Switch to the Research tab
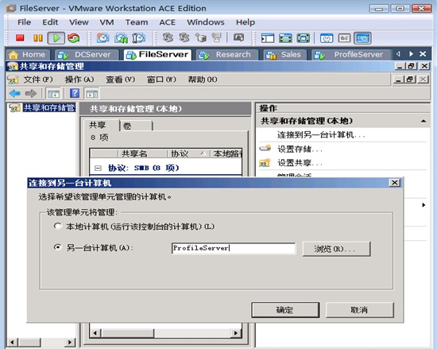Image resolution: width=437 pixels, height=349 pixels. click(227, 55)
